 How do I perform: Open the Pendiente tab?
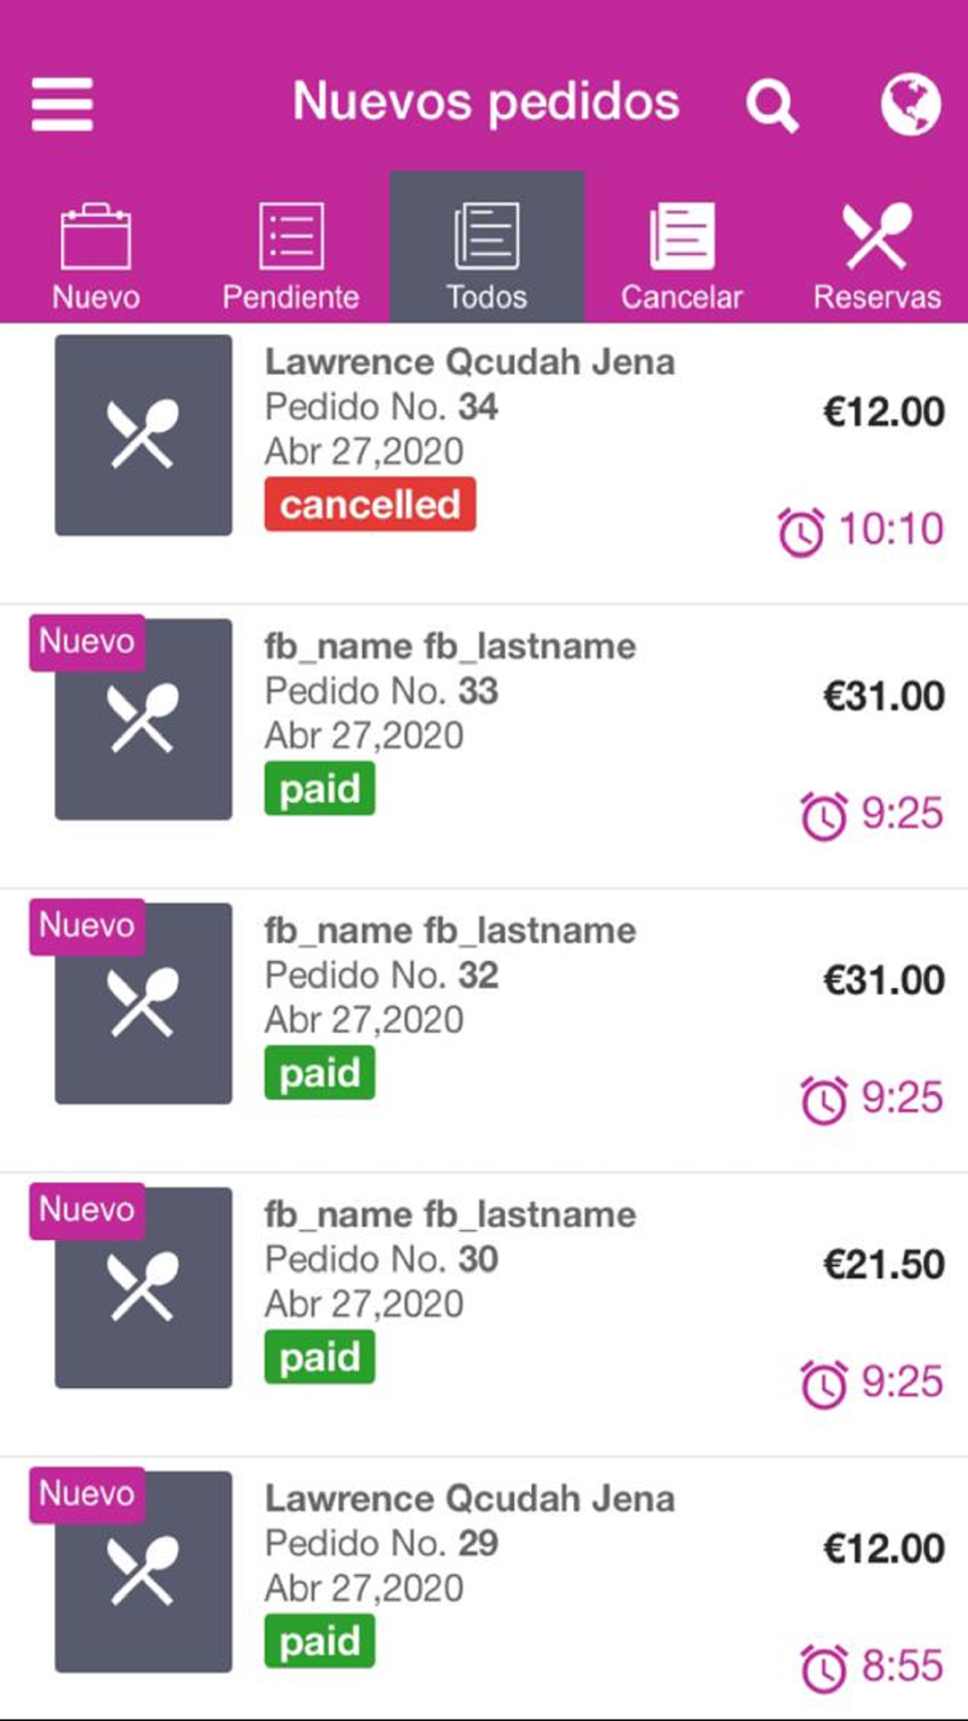[290, 254]
